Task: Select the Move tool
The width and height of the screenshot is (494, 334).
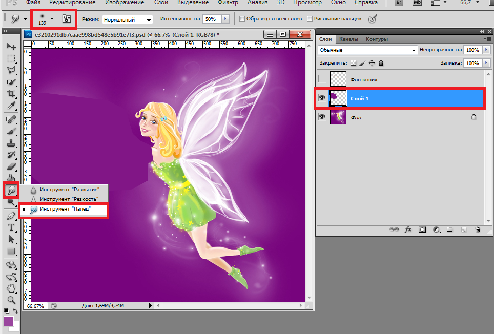Action: 11,47
